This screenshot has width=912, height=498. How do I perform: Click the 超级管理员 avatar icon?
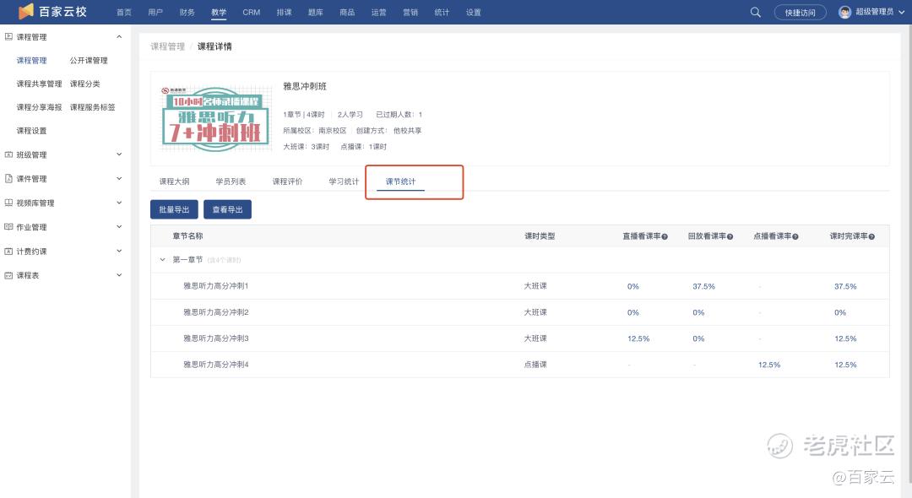pos(844,12)
